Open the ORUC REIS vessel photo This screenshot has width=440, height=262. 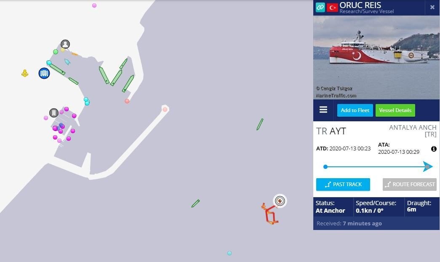376,57
